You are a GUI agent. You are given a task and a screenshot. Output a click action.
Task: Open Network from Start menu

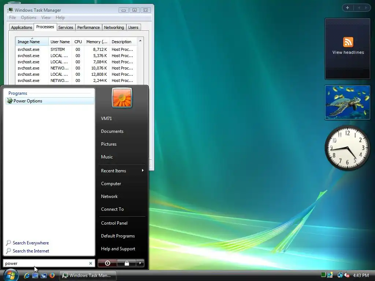coord(109,196)
